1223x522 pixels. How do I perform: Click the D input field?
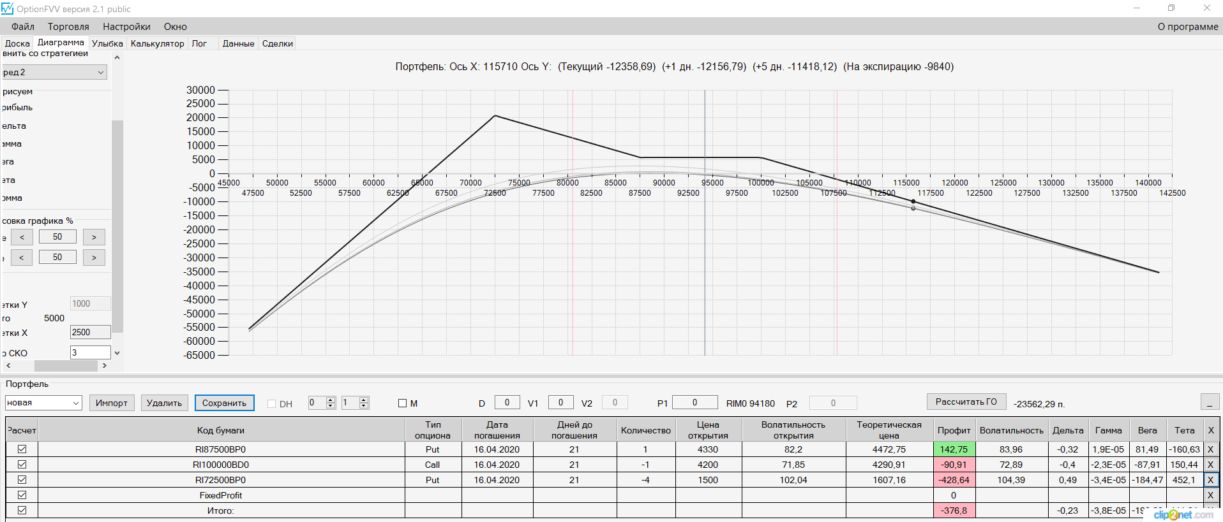pyautogui.click(x=507, y=402)
